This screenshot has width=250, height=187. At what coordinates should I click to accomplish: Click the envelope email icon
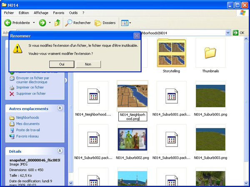coord(12,79)
